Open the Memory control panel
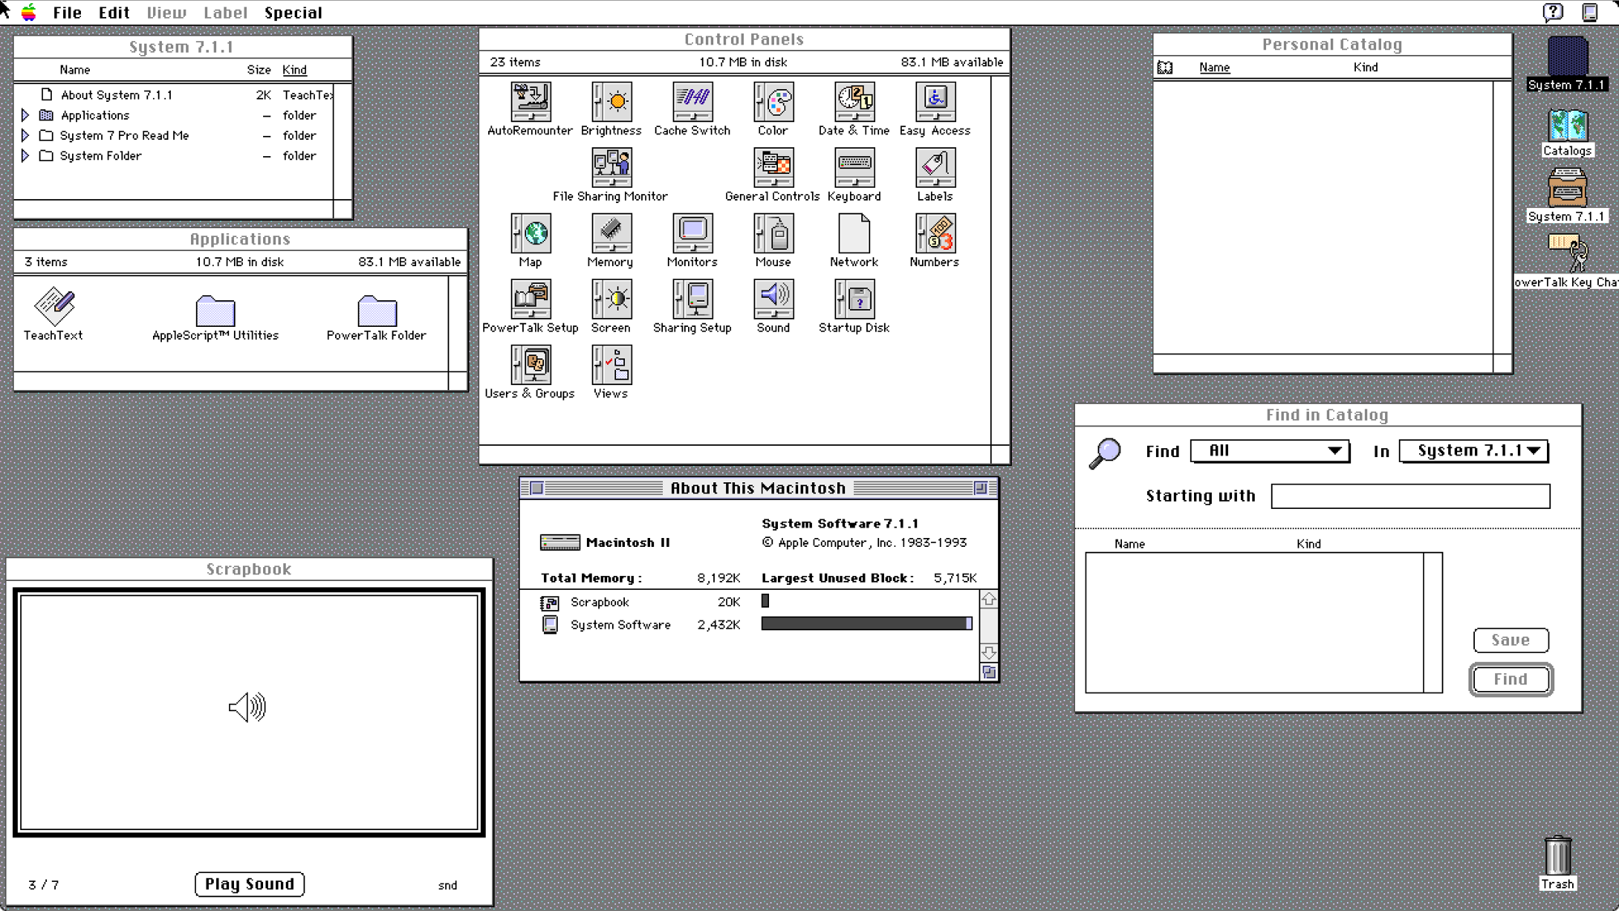 (611, 233)
